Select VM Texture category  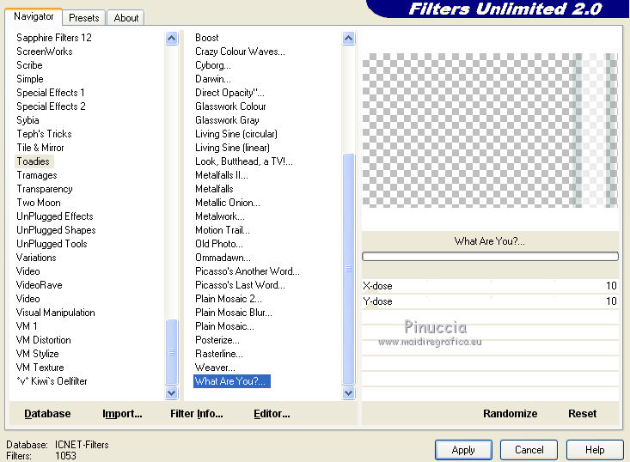[x=40, y=368]
